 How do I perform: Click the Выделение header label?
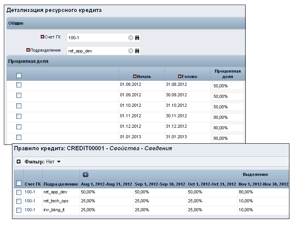point(255,174)
